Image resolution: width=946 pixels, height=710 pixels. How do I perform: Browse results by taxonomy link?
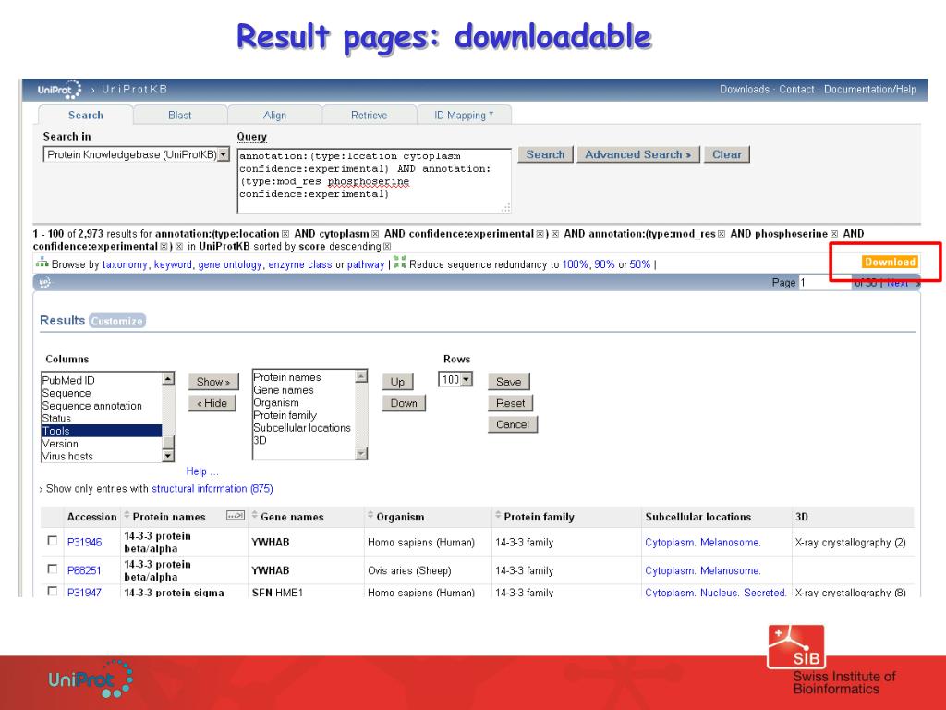[125, 264]
